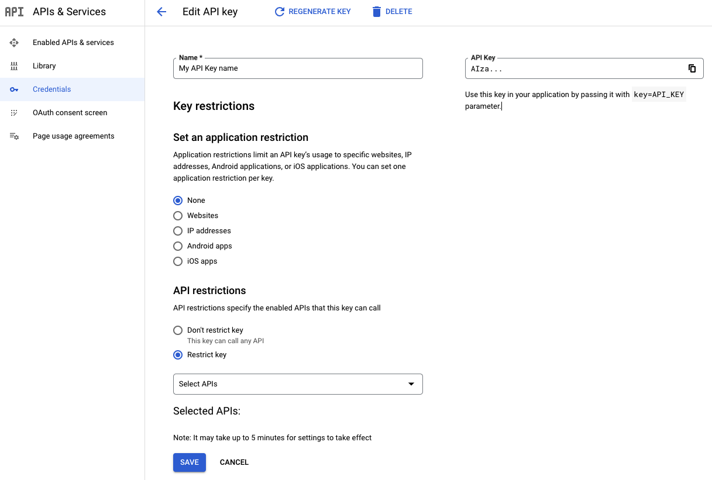Click the Enabled APIs & services icon
This screenshot has width=712, height=480.
point(14,42)
